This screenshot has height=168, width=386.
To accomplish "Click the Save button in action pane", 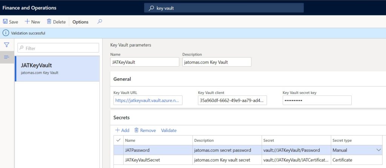I will [x=10, y=22].
